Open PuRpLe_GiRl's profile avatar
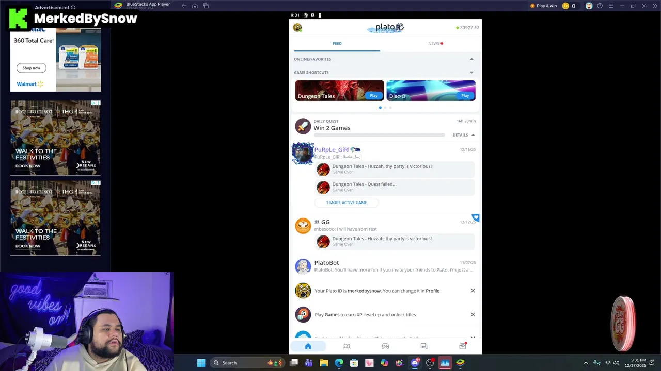 point(303,154)
